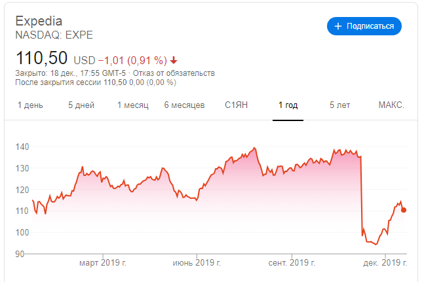Click the active 1 год tab
This screenshot has height=282, width=424.
(x=288, y=105)
